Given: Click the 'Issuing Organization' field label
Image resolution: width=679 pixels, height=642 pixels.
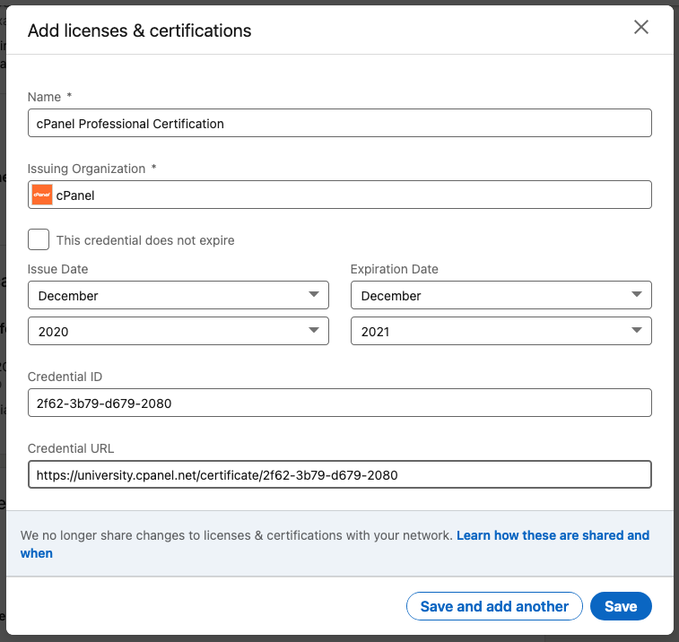Looking at the screenshot, I should 86,169.
